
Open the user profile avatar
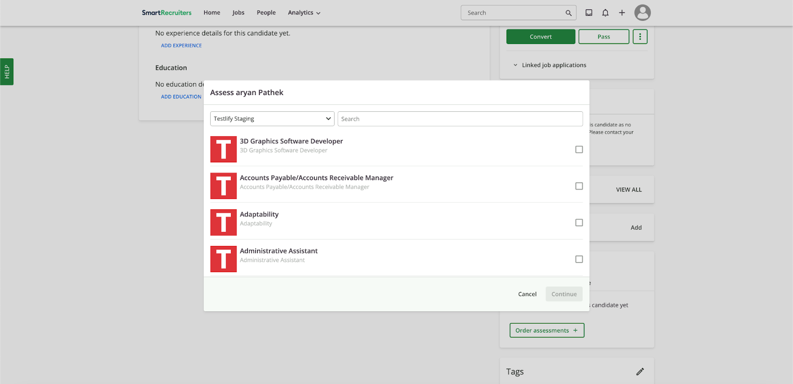[642, 13]
